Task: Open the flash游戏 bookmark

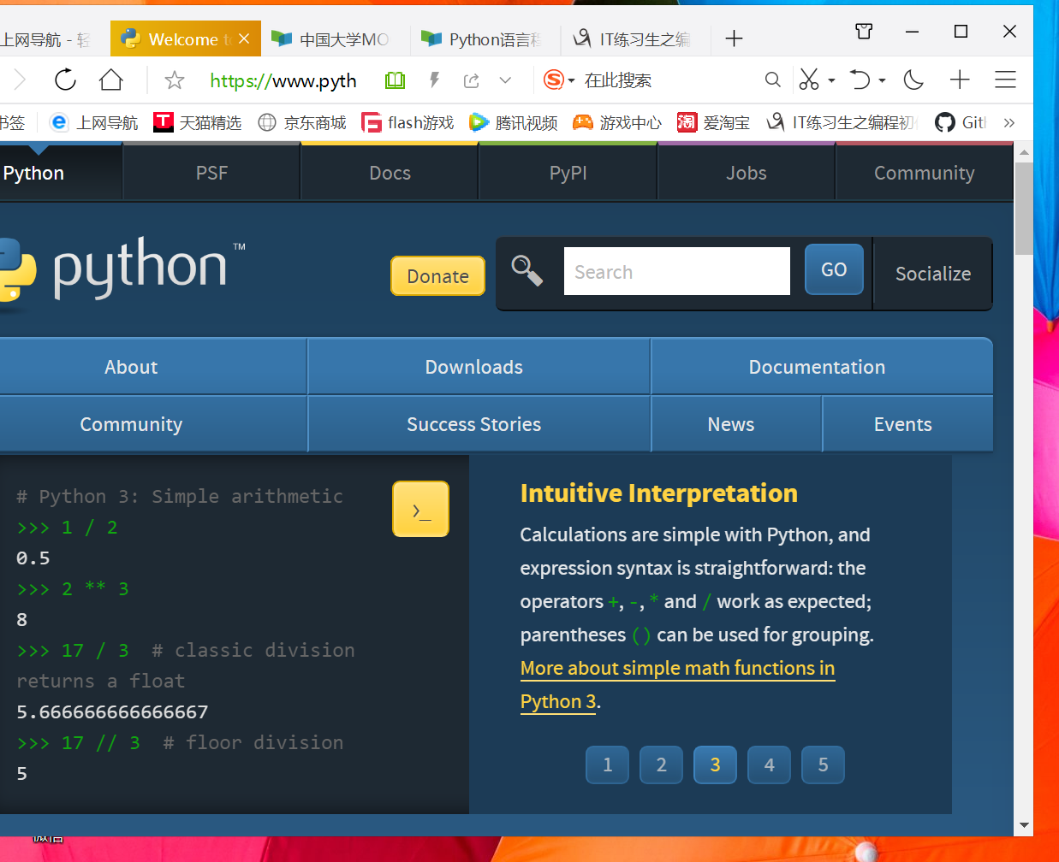Action: pos(408,122)
